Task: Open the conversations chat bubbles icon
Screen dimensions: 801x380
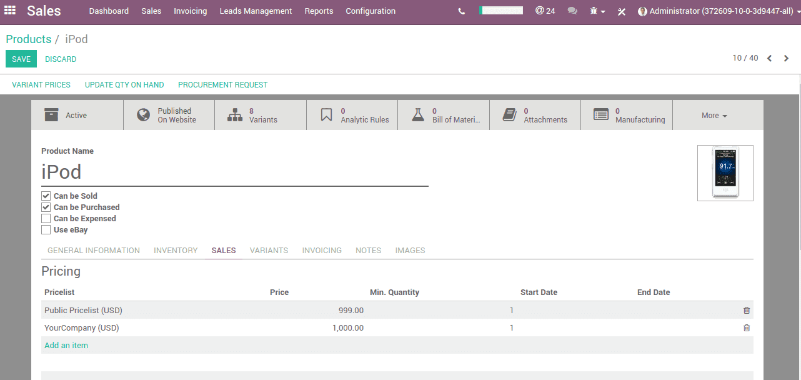Action: pyautogui.click(x=572, y=11)
